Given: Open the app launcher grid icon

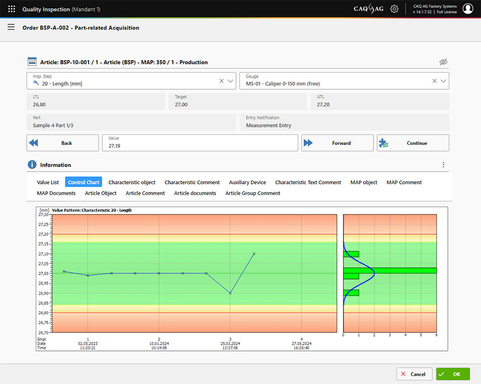Looking at the screenshot, I should [12, 9].
